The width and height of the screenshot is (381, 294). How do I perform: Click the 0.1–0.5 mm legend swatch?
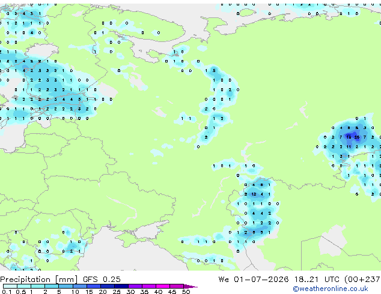pos(10,286)
